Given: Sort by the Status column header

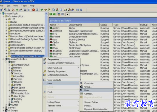Looking at the screenshot, I should (x=106, y=25).
